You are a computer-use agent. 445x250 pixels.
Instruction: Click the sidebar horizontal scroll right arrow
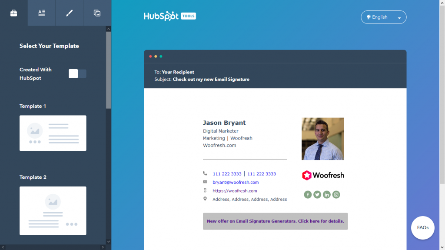click(103, 247)
